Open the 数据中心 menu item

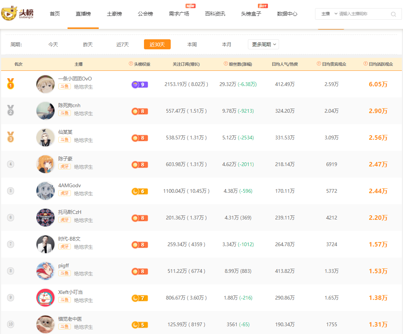point(287,14)
